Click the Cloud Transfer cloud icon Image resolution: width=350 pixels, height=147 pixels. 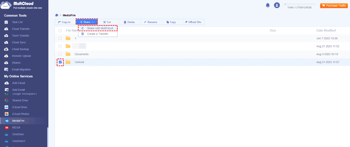pos(6,29)
